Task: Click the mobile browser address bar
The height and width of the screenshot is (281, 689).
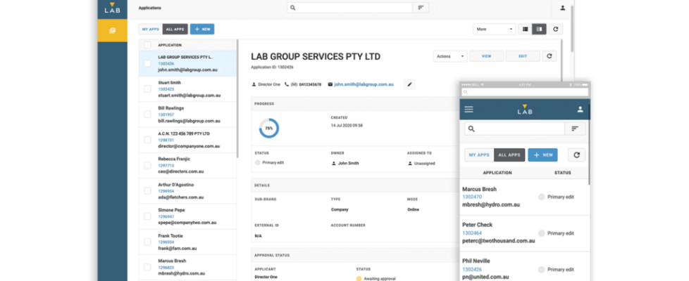Action: click(x=525, y=92)
